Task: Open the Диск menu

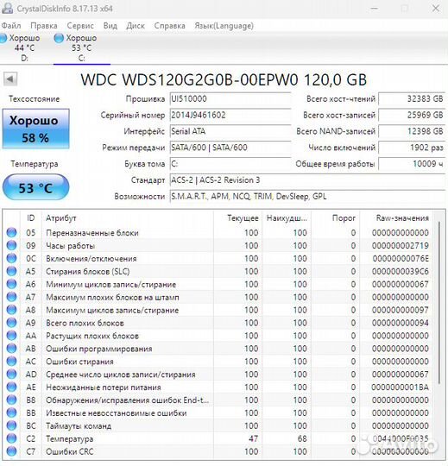Action: tap(136, 26)
